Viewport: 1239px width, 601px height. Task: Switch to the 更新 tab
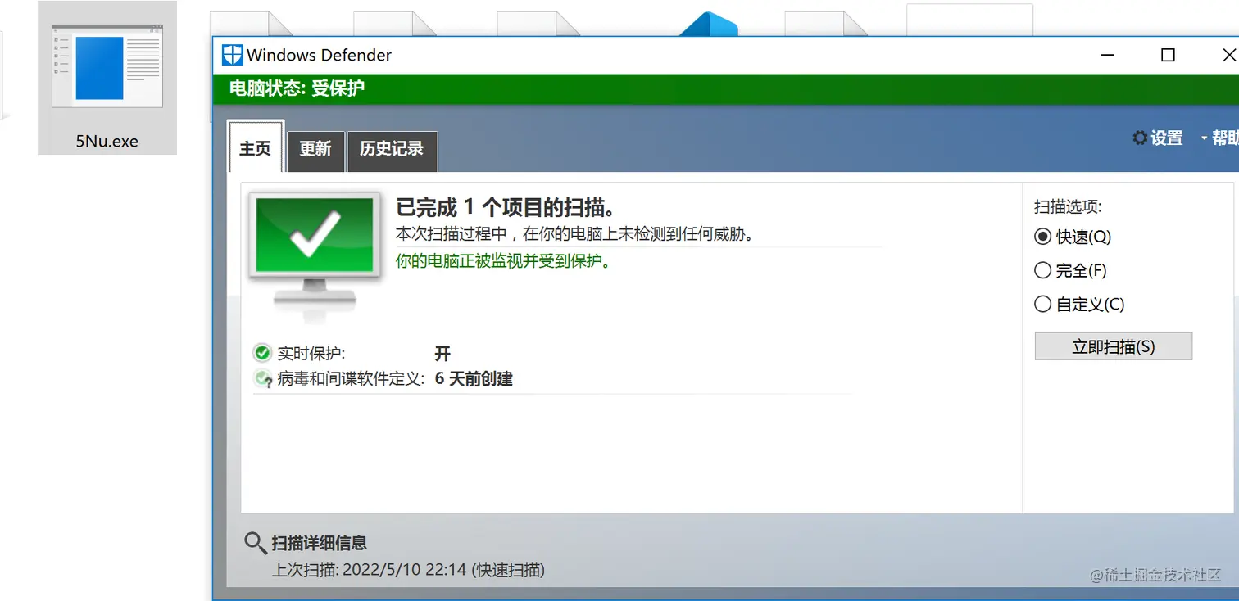coord(315,151)
